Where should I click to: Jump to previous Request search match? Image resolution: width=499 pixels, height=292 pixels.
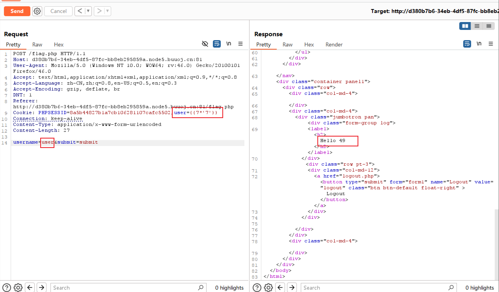coord(30,287)
